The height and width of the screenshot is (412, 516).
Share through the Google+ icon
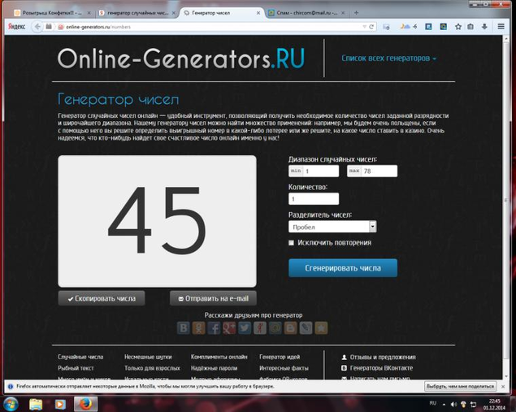[x=229, y=327]
